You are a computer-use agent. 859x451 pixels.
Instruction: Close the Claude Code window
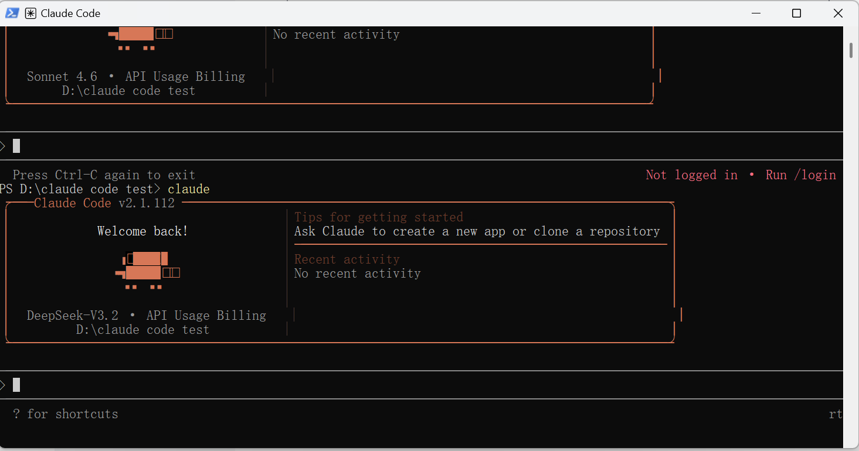point(838,13)
